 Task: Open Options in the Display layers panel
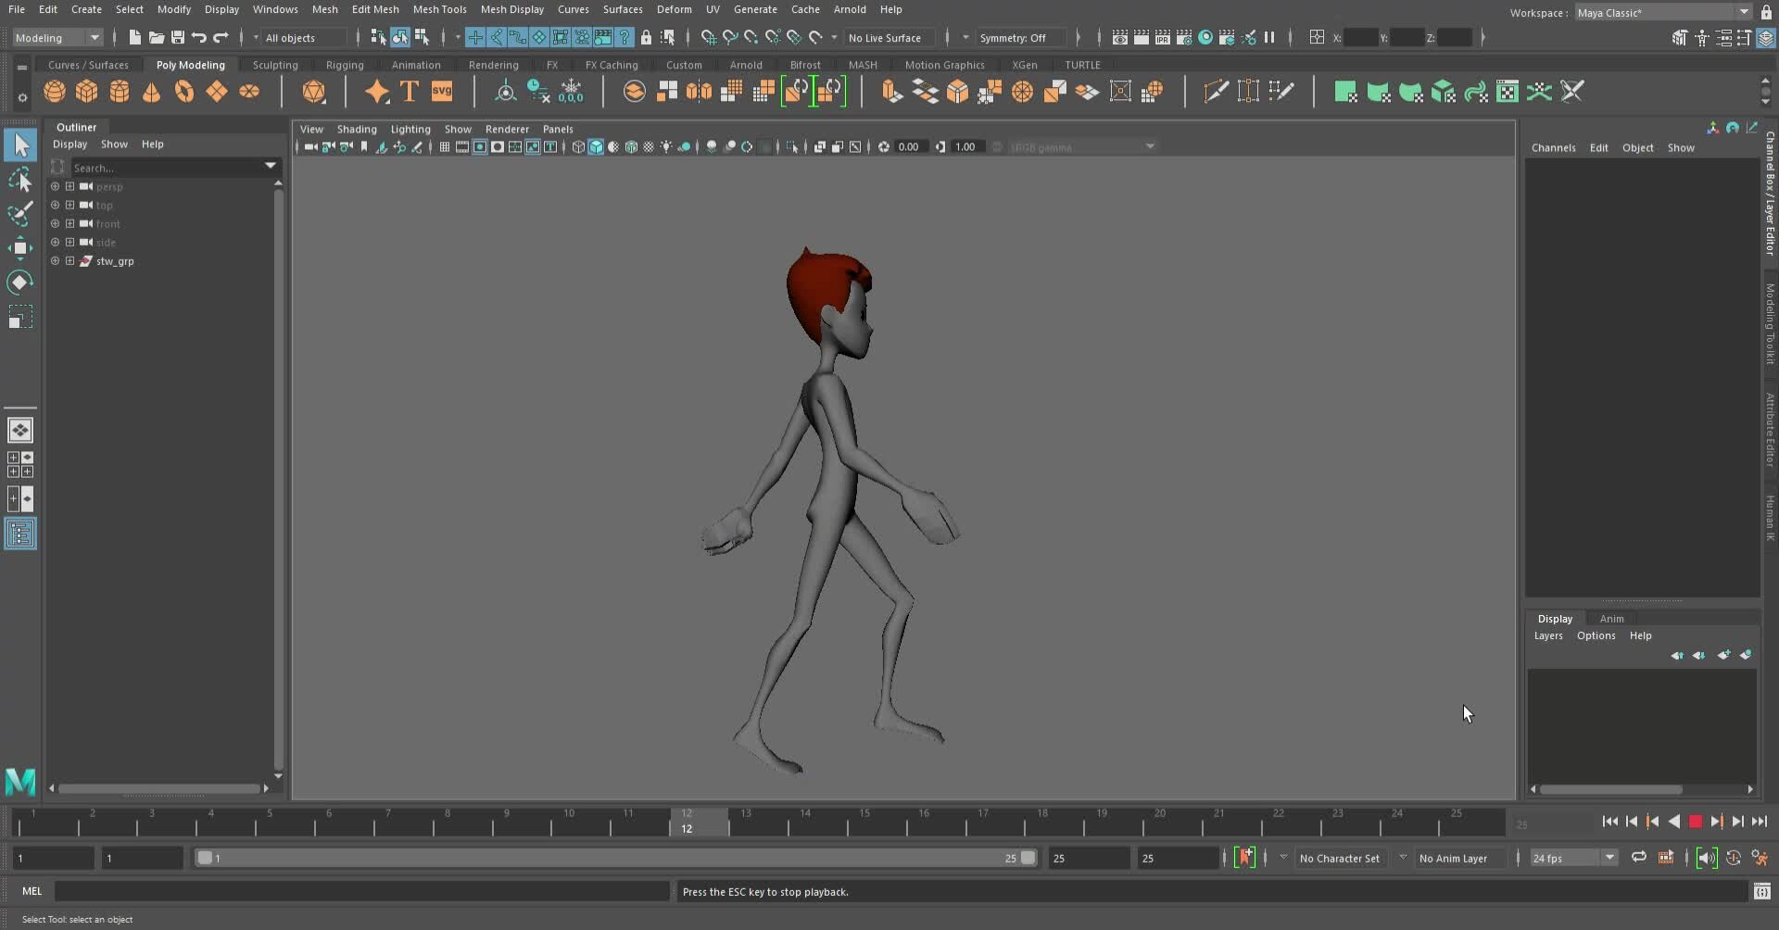click(1596, 636)
